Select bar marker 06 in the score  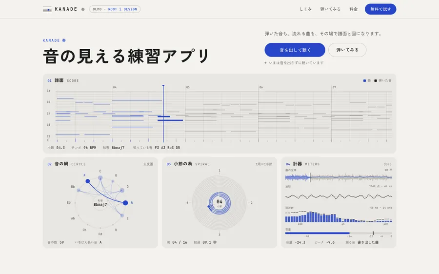click(261, 87)
